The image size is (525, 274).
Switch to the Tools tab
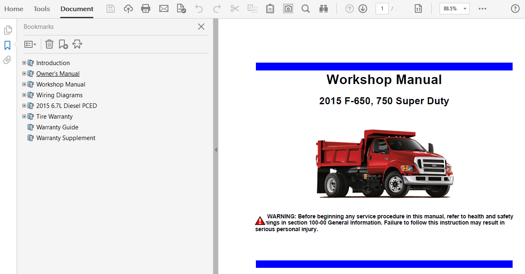click(42, 9)
